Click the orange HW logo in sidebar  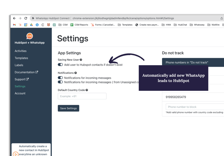[x=29, y=36]
